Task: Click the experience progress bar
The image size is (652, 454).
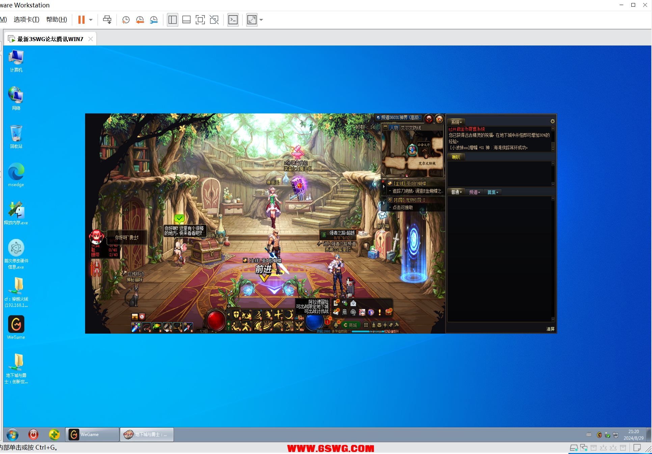Action: (367, 332)
